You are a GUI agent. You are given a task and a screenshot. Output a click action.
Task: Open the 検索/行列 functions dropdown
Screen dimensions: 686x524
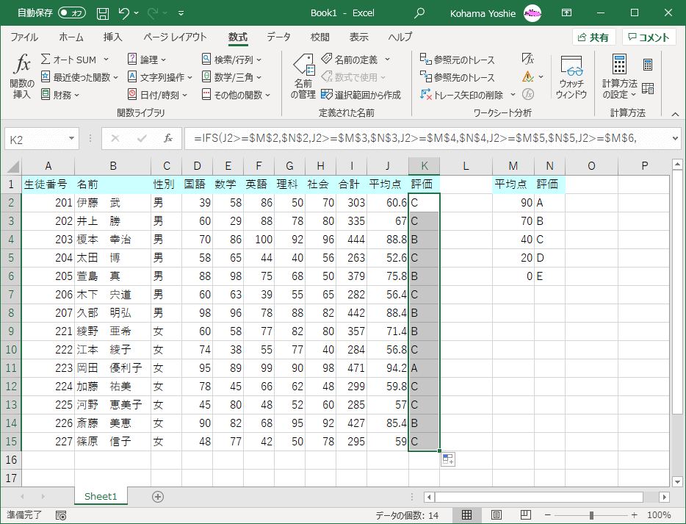[x=231, y=60]
